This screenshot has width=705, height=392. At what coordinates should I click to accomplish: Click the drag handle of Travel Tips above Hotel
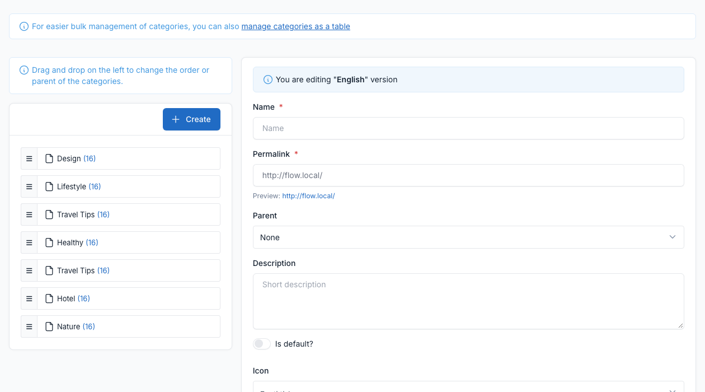click(29, 270)
